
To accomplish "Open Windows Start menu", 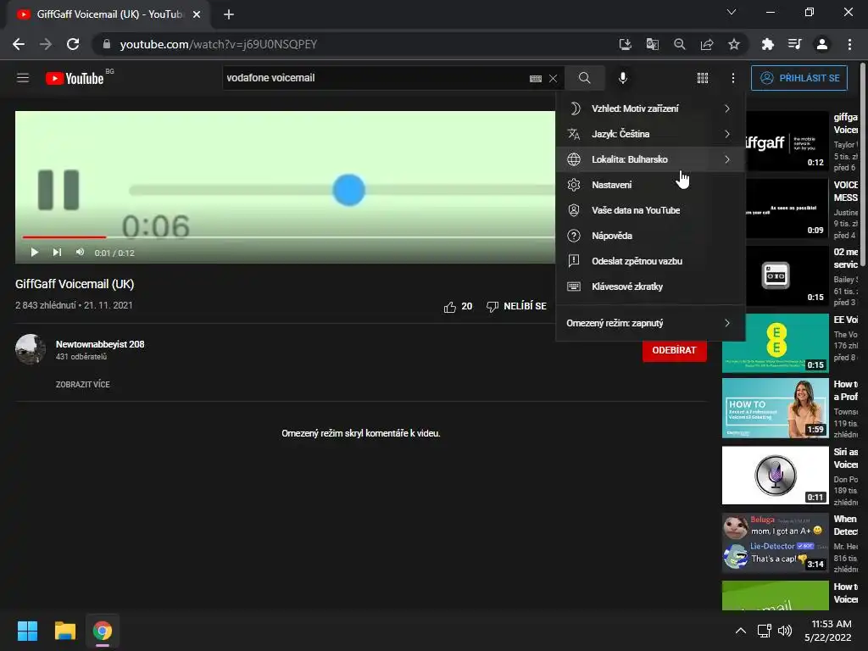I will tap(27, 631).
